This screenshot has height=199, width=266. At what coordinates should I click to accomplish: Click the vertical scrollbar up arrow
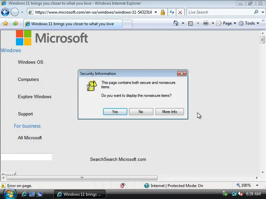[x=262, y=33]
